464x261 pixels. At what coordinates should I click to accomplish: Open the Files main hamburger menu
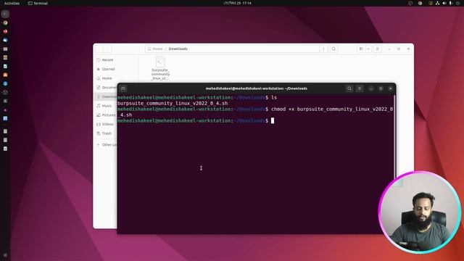click(378, 49)
